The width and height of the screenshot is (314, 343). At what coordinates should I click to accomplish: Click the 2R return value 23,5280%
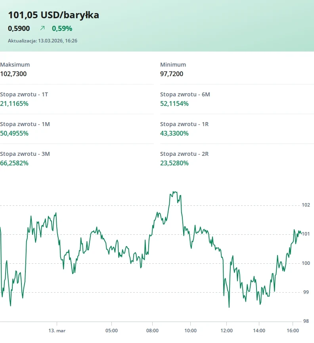point(174,163)
